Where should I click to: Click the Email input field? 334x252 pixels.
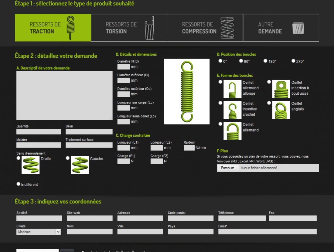pyautogui.click(x=267, y=232)
